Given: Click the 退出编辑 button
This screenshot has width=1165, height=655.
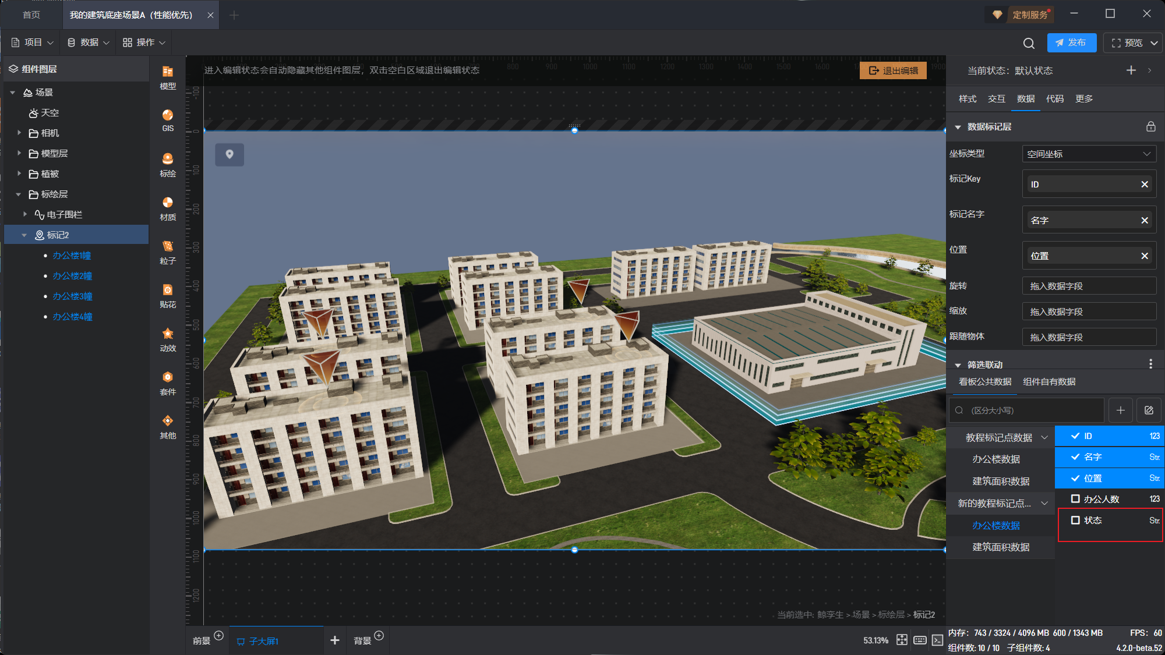Looking at the screenshot, I should click(893, 70).
